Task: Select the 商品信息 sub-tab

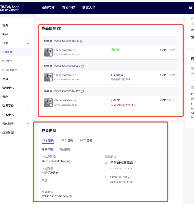Action: coord(65,149)
